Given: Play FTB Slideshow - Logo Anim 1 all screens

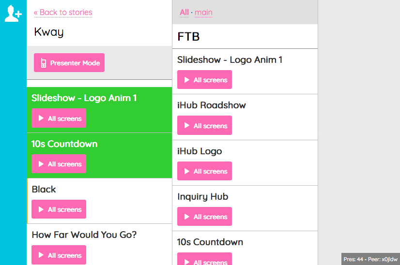Looking at the screenshot, I should click(x=204, y=80).
